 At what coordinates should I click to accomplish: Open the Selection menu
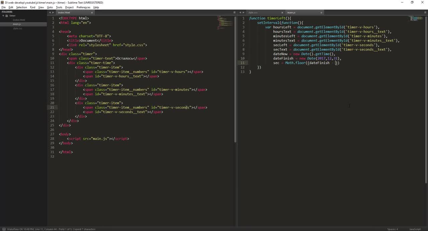[21, 7]
